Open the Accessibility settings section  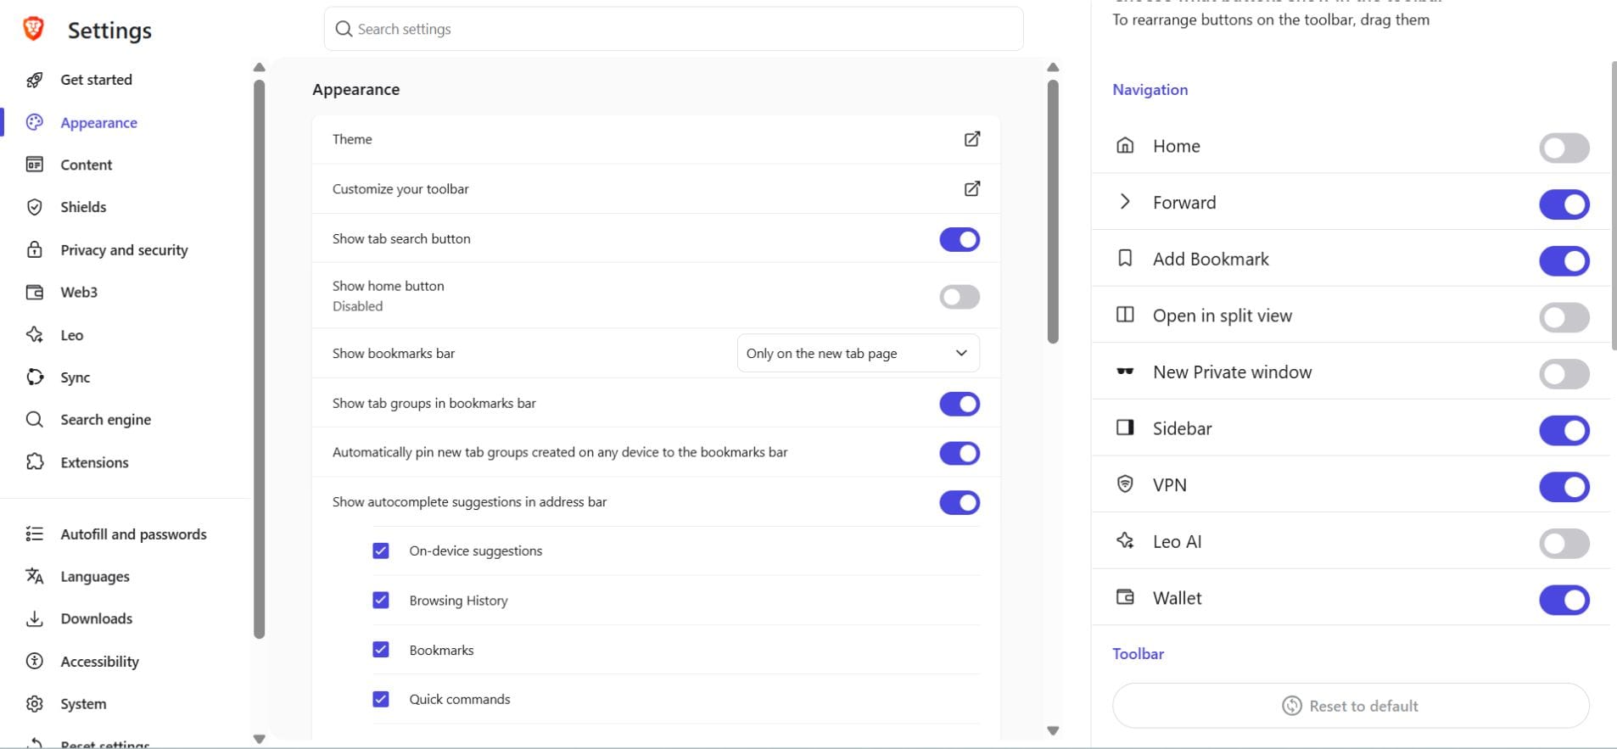point(99,661)
